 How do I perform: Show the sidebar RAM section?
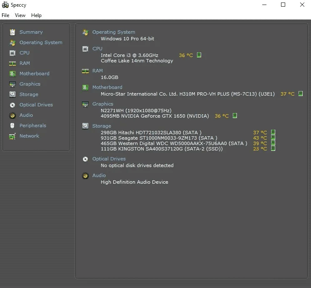(x=25, y=63)
